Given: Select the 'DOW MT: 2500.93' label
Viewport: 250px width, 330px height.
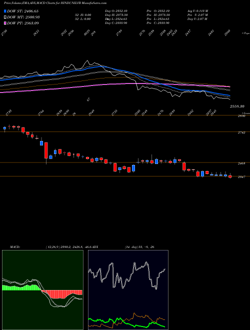Looking at the screenshot, I should click(x=23, y=17).
